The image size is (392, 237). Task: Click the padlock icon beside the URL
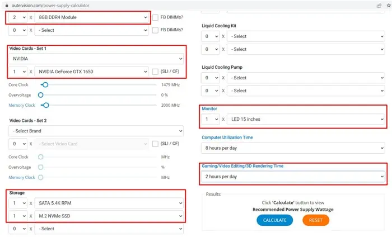7,6
